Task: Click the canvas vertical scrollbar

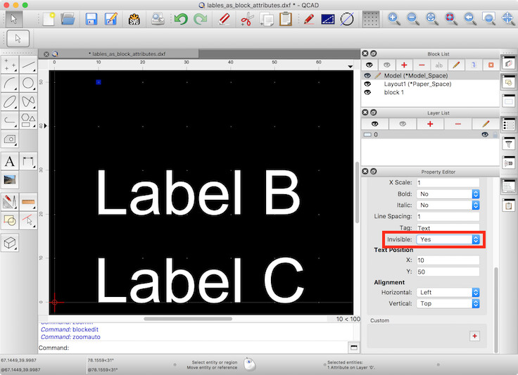Action: tap(357, 192)
